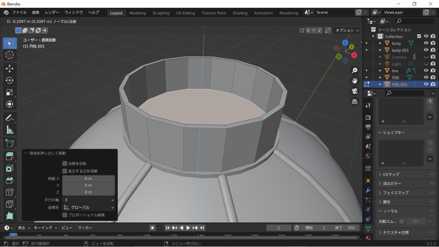
Task: Switch to the UV Editing workspace tab
Action: pos(185,13)
